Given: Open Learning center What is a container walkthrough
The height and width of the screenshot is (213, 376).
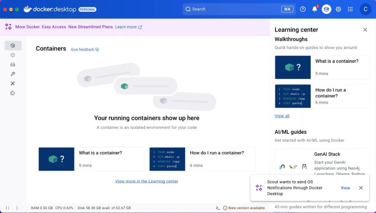Looking at the screenshot, I should coord(322,67).
